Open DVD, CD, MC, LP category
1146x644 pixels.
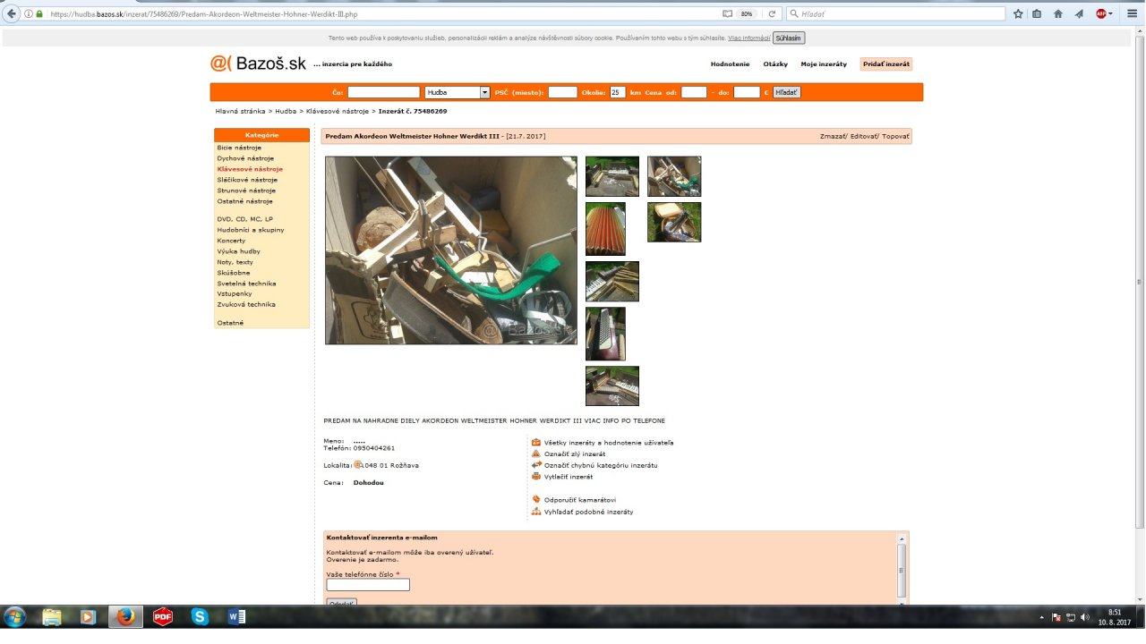click(x=245, y=219)
